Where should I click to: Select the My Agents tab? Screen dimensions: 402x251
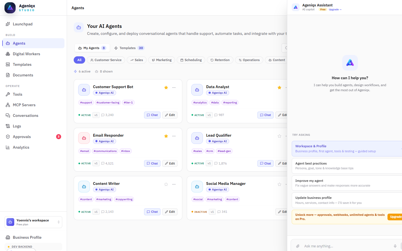tap(92, 48)
